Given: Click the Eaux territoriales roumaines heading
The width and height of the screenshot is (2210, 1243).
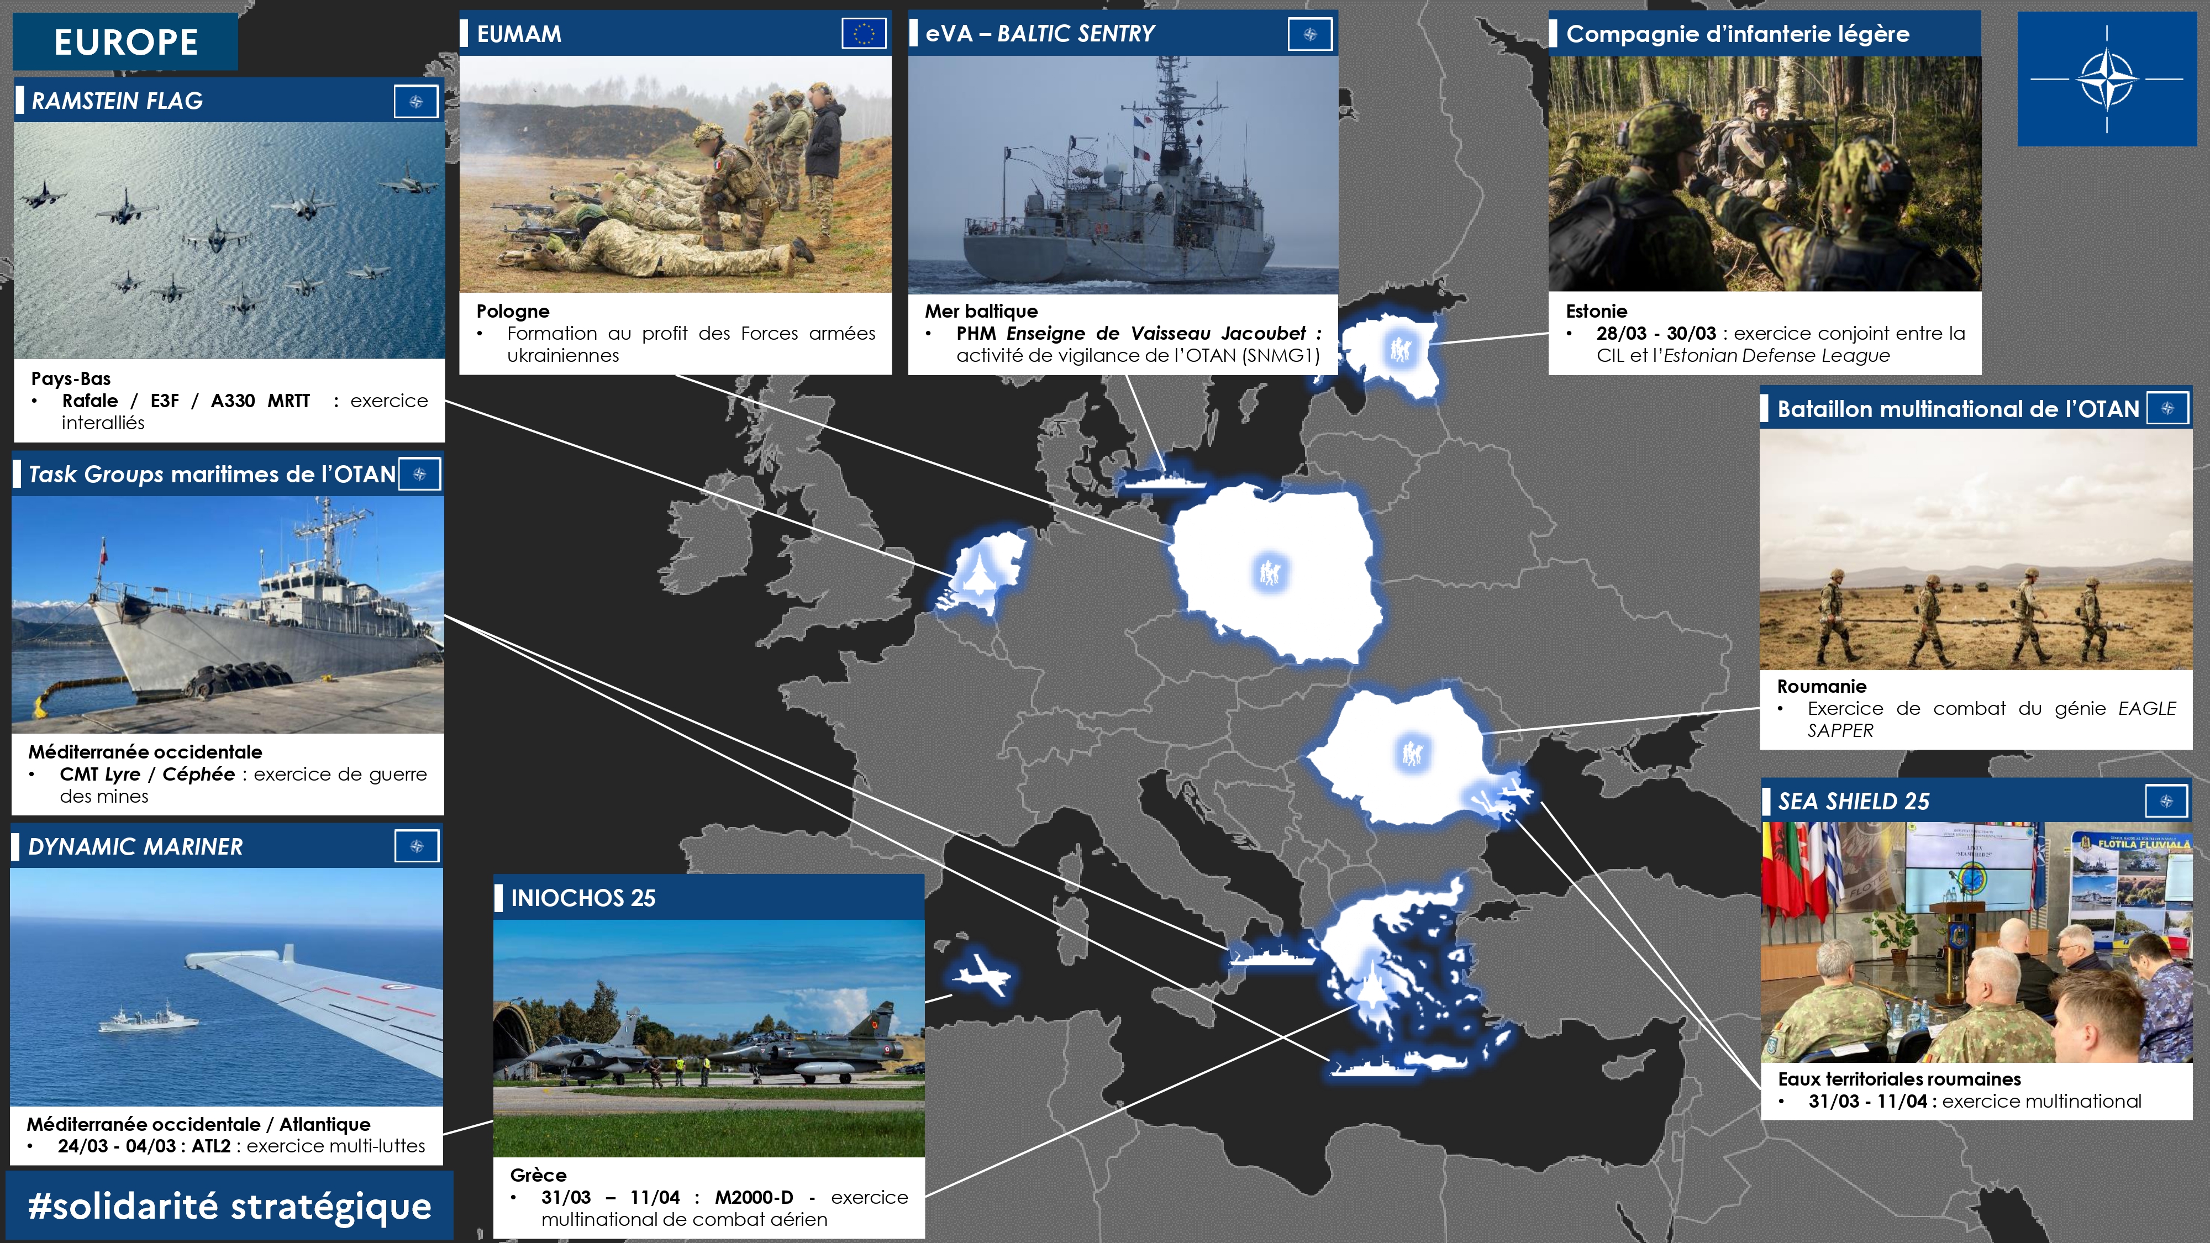Looking at the screenshot, I should (1898, 1079).
